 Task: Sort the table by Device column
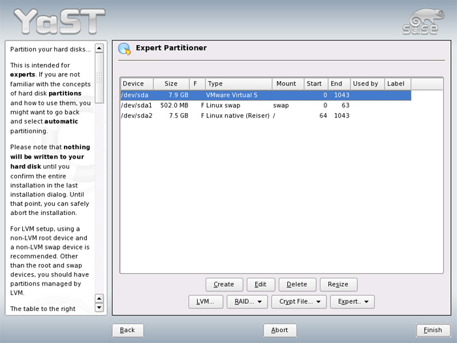136,84
